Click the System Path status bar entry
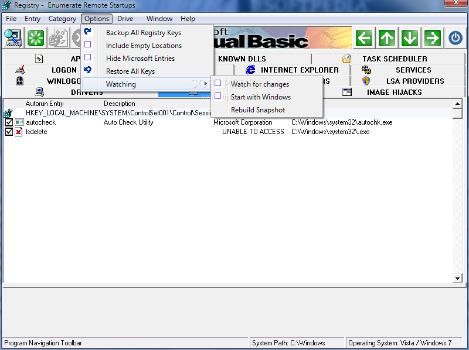Viewport: 469px width, 350px height. point(297,342)
